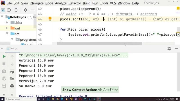Image resolution: width=180 pixels, height=101 pixels.
Task: Select the .idea folder row
Action: tap(18, 22)
